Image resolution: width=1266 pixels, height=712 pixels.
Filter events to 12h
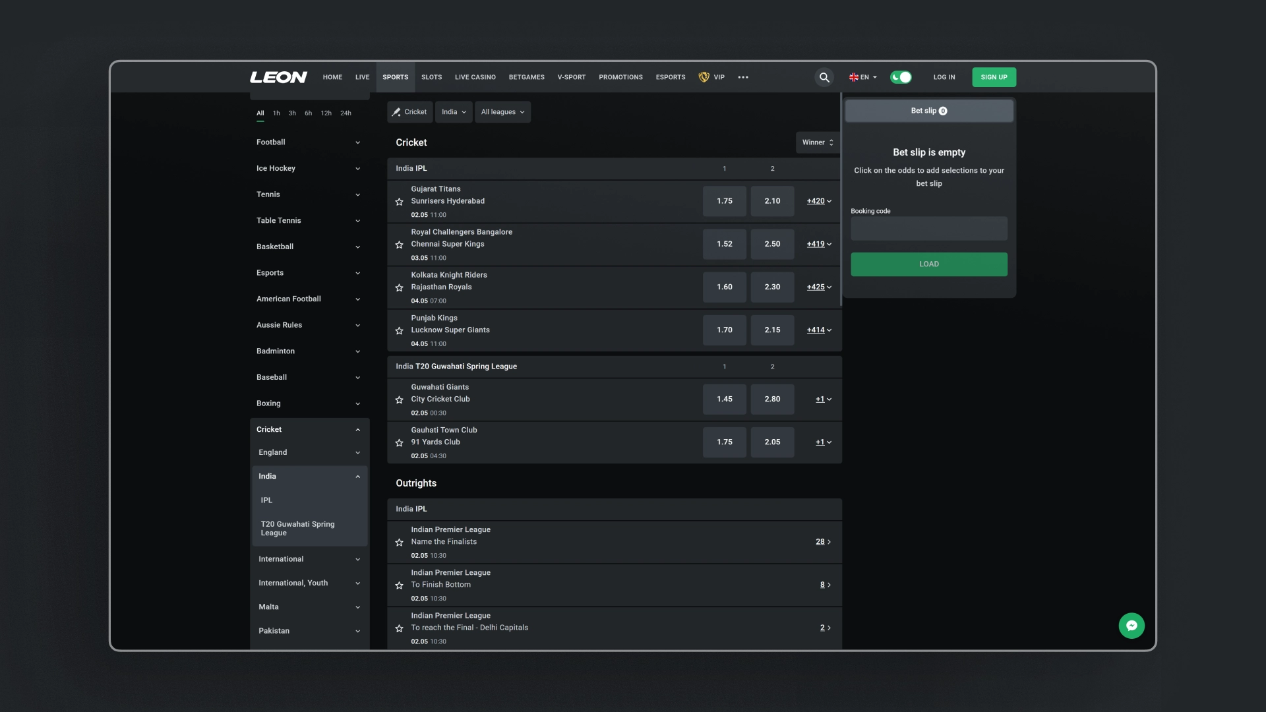point(326,113)
